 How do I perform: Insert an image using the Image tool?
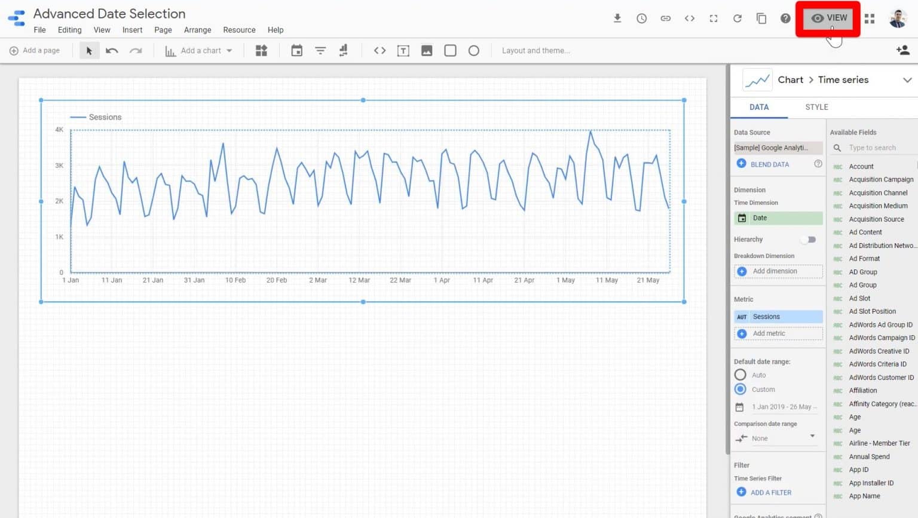[x=427, y=50]
